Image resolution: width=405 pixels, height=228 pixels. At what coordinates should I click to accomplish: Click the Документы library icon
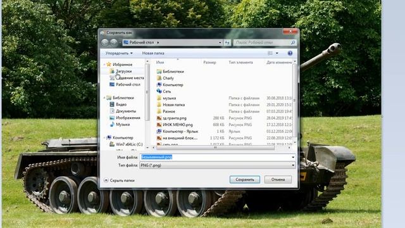[x=112, y=111]
